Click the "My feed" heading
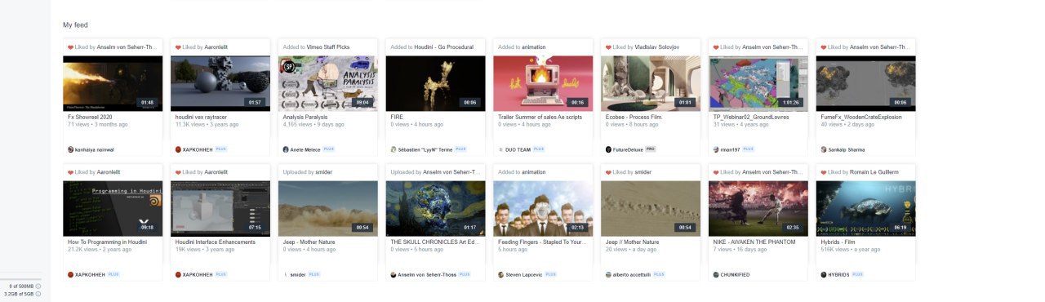Viewport: 1045px width, 302px height. click(x=75, y=25)
